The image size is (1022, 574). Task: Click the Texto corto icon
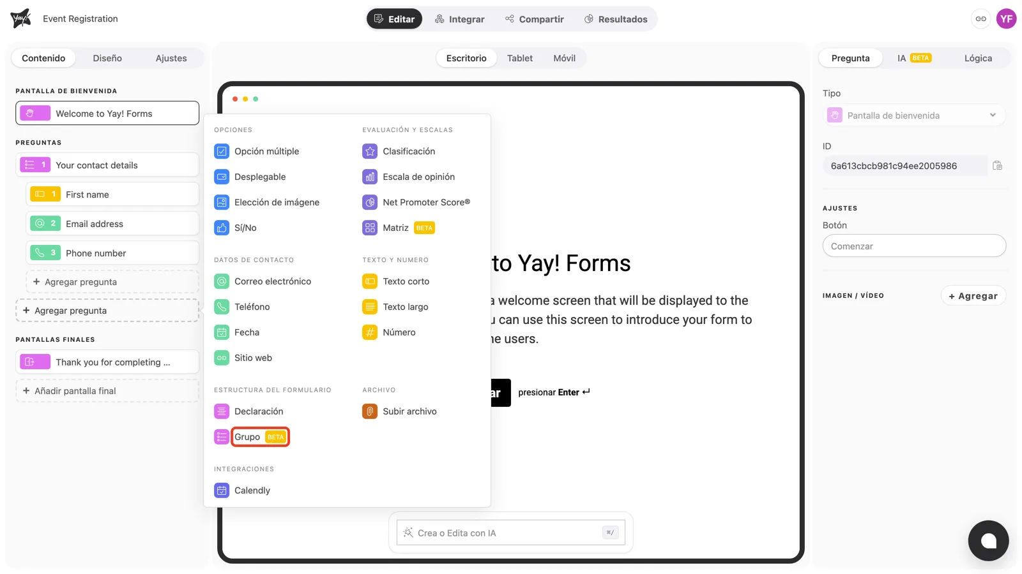pos(370,281)
